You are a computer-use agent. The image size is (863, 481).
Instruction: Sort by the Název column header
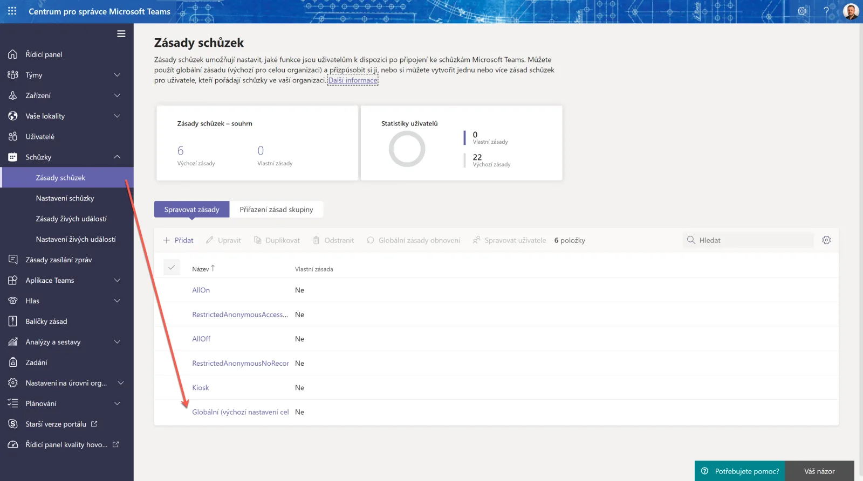point(203,269)
